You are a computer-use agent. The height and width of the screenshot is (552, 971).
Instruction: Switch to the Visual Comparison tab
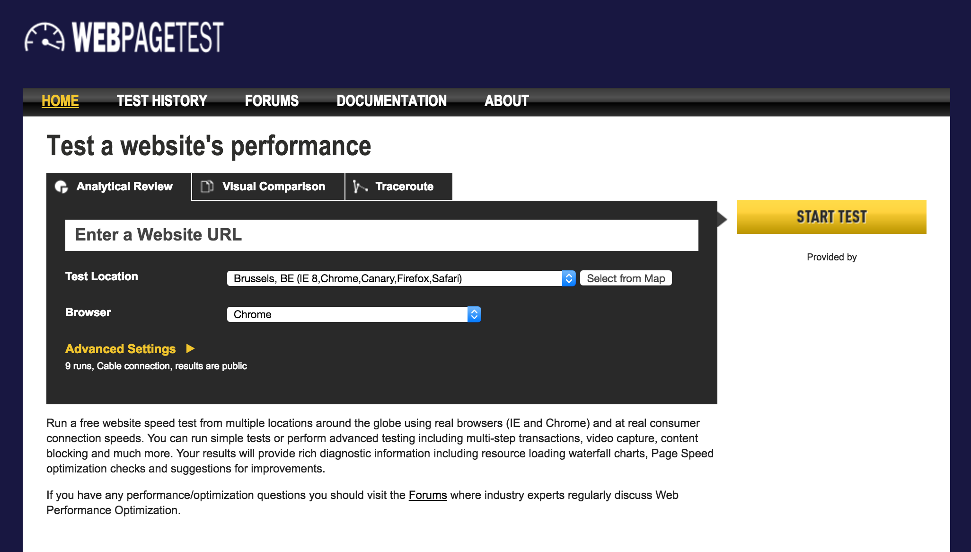pos(274,187)
